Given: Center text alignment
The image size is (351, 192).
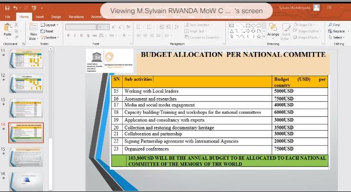Looking at the screenshot, I should click(145, 35).
